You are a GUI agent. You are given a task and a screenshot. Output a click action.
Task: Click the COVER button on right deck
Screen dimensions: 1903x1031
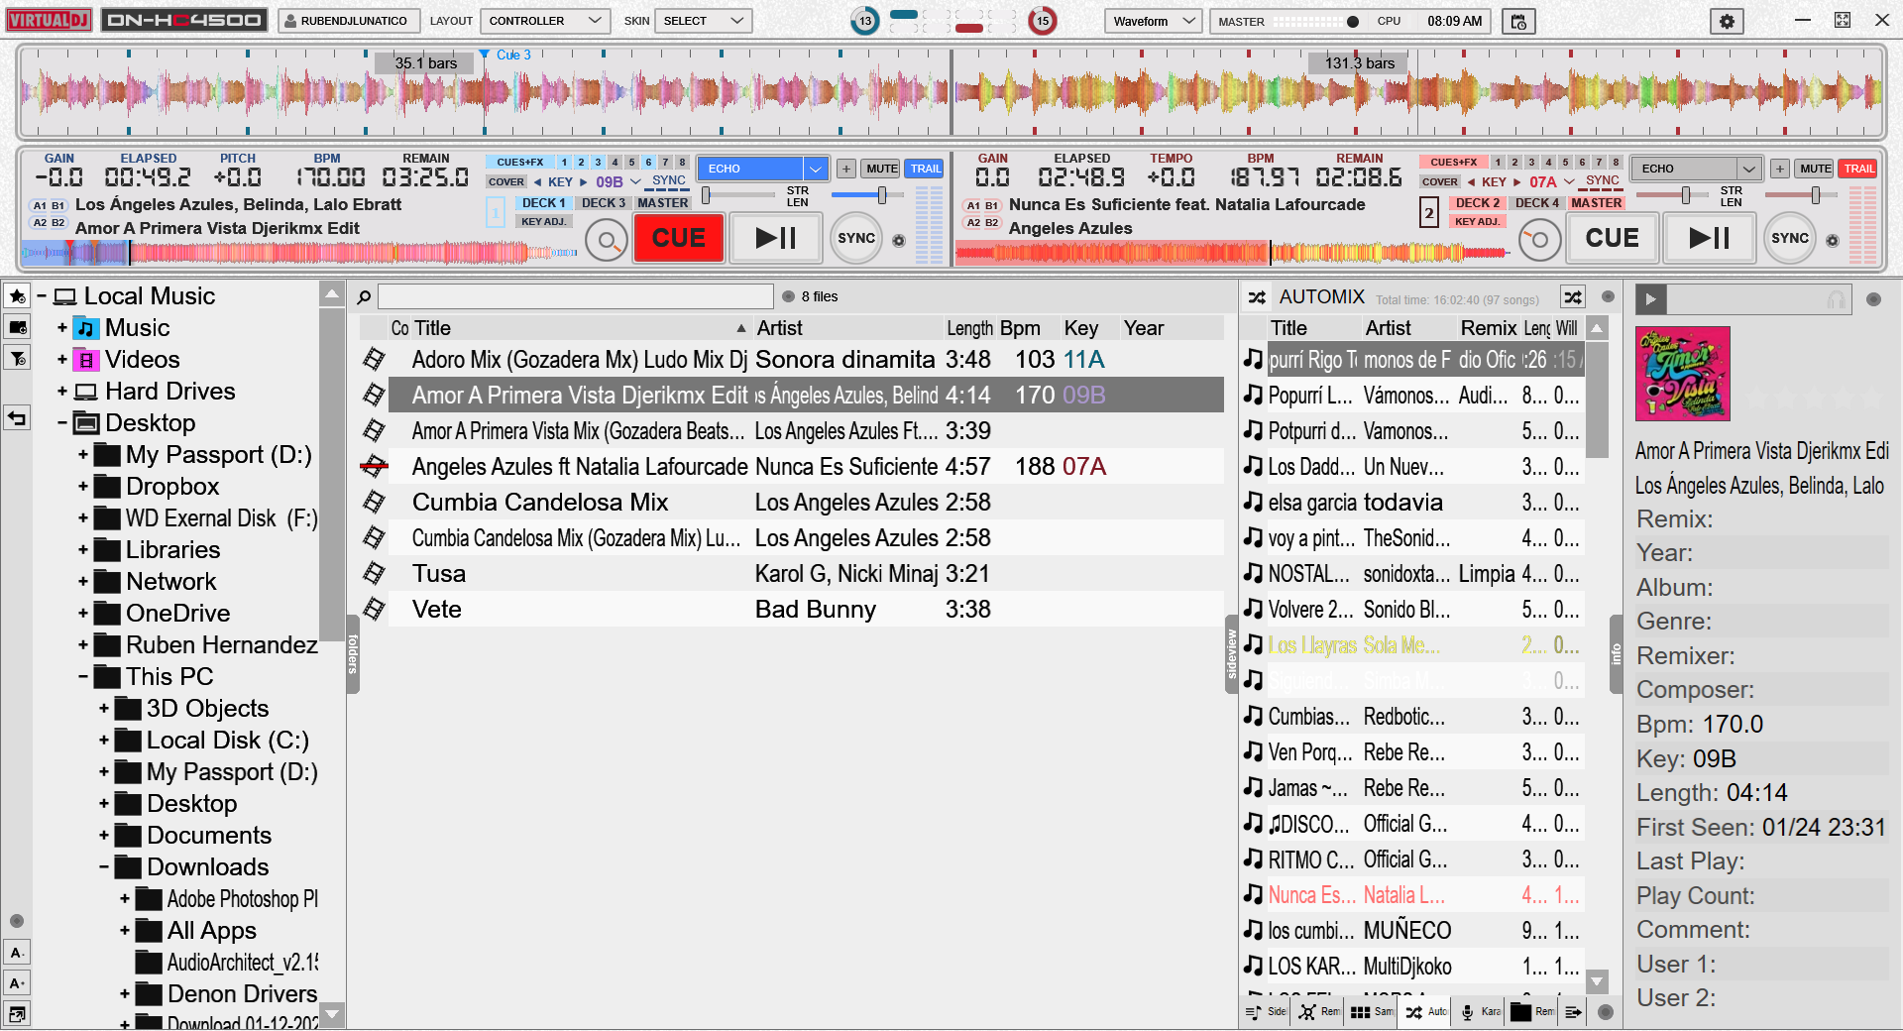pyautogui.click(x=1439, y=182)
